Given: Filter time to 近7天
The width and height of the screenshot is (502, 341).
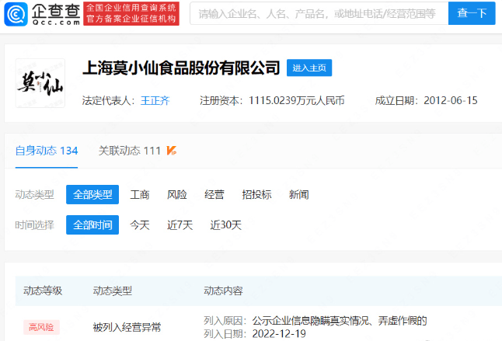Looking at the screenshot, I should coord(180,225).
